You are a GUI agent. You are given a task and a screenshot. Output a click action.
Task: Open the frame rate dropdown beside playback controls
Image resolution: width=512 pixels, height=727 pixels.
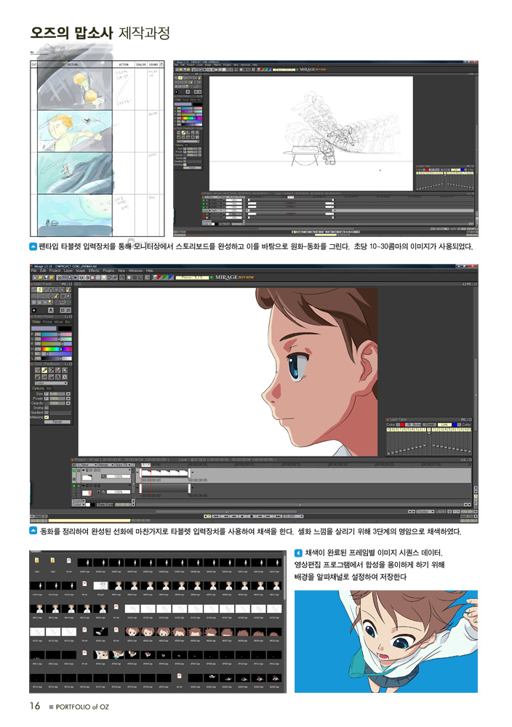(x=294, y=516)
